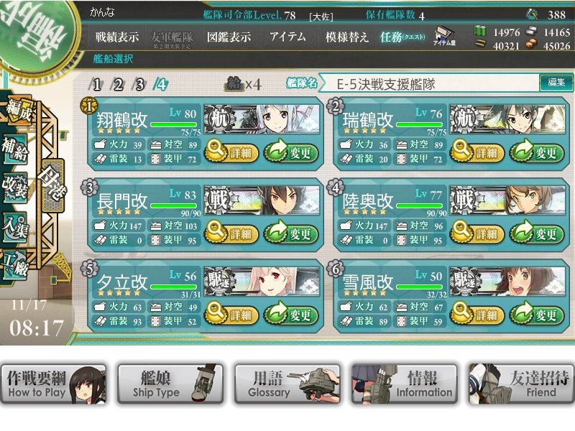The height and width of the screenshot is (431, 575).
Task: Open the 艦娘 Ship Type banner
Action: coord(170,384)
